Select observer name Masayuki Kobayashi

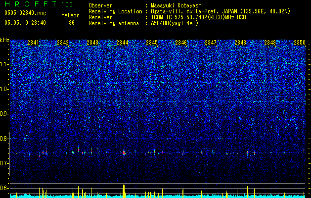coord(178,5)
